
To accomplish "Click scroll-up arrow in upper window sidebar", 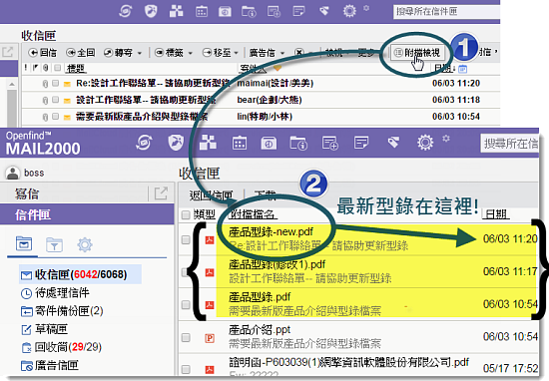I will point(12,84).
